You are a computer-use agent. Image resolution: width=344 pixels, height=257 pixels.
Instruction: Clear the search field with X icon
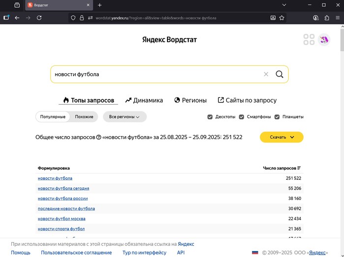266,74
